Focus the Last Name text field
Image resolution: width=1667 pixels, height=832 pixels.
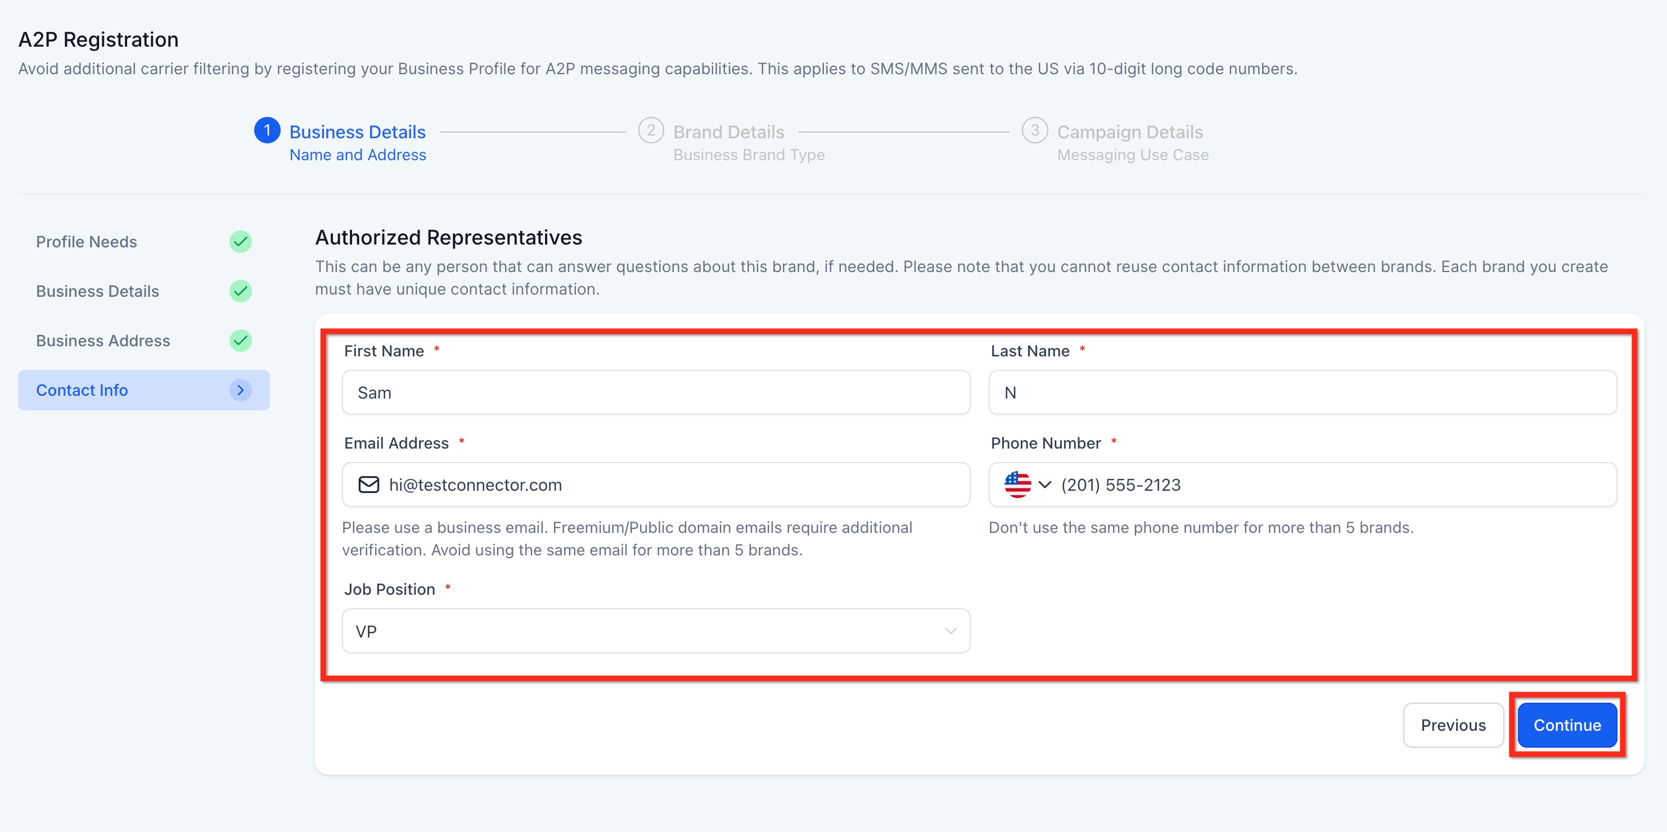pos(1302,393)
